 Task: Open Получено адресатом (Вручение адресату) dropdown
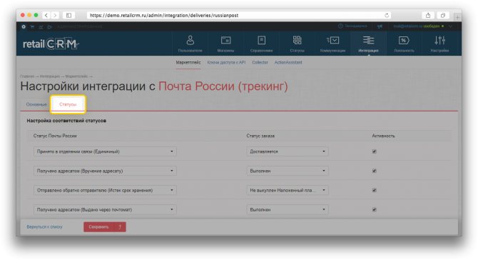click(105, 171)
